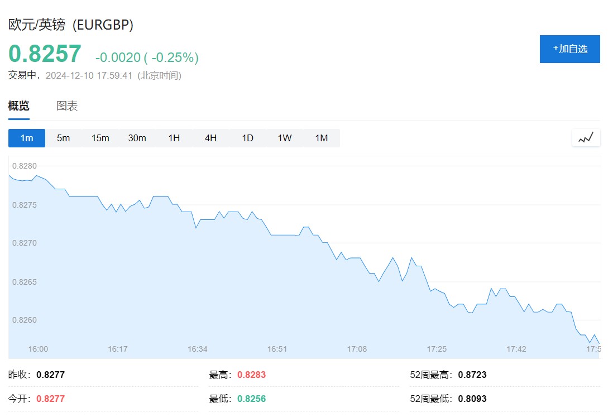Click the 0.8257 current price
The image size is (613, 417).
click(45, 54)
